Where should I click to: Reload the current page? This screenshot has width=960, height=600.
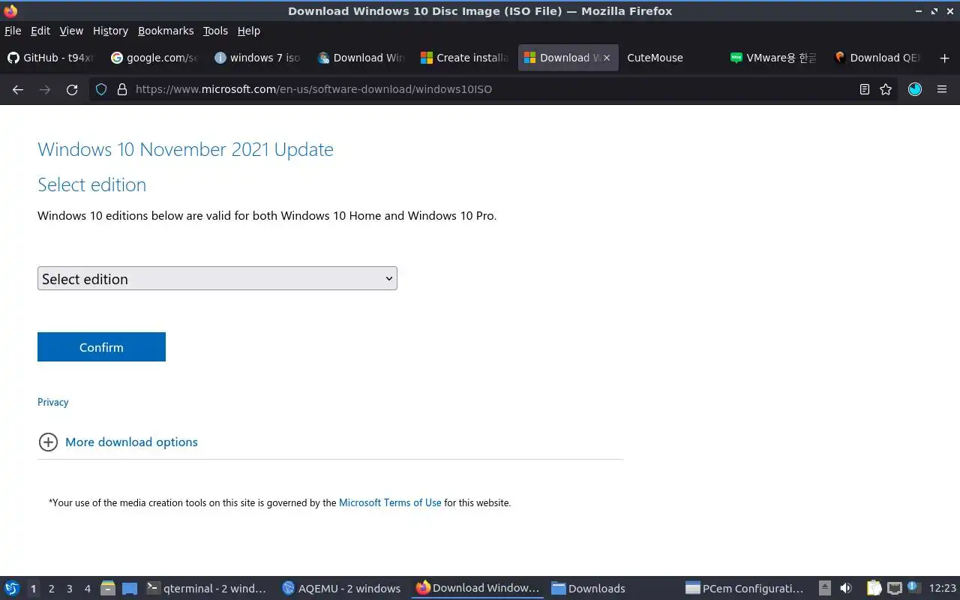[72, 89]
